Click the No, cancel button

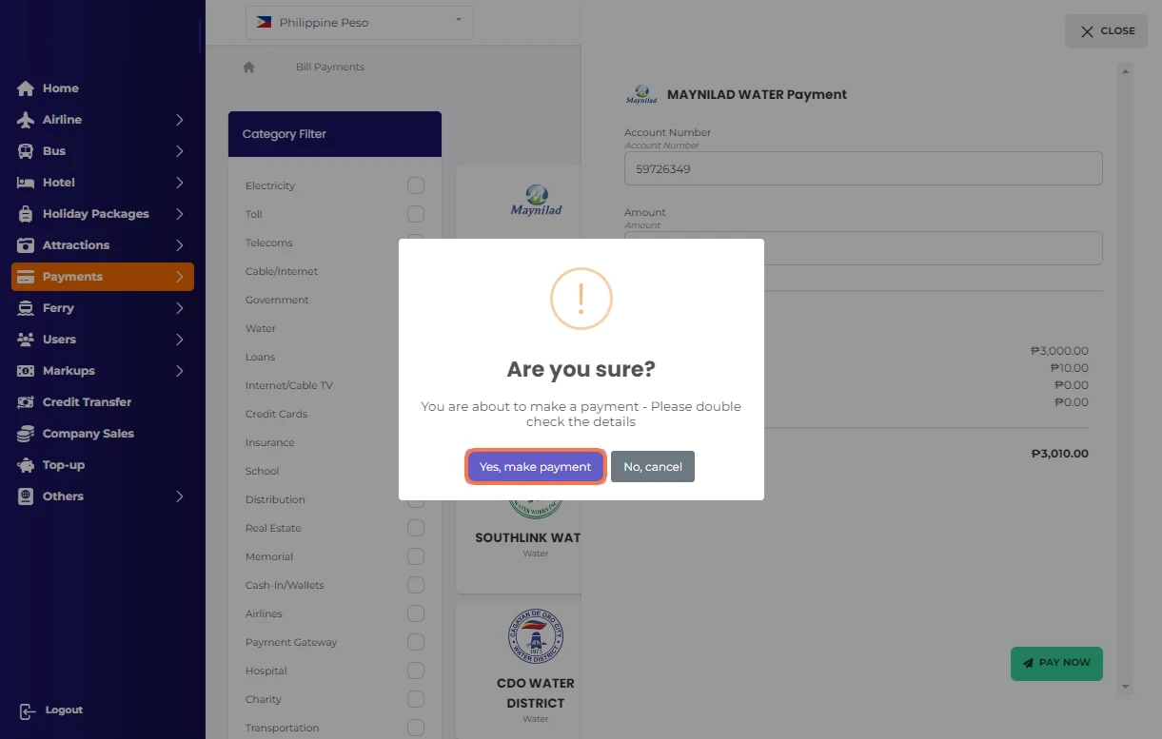point(653,467)
